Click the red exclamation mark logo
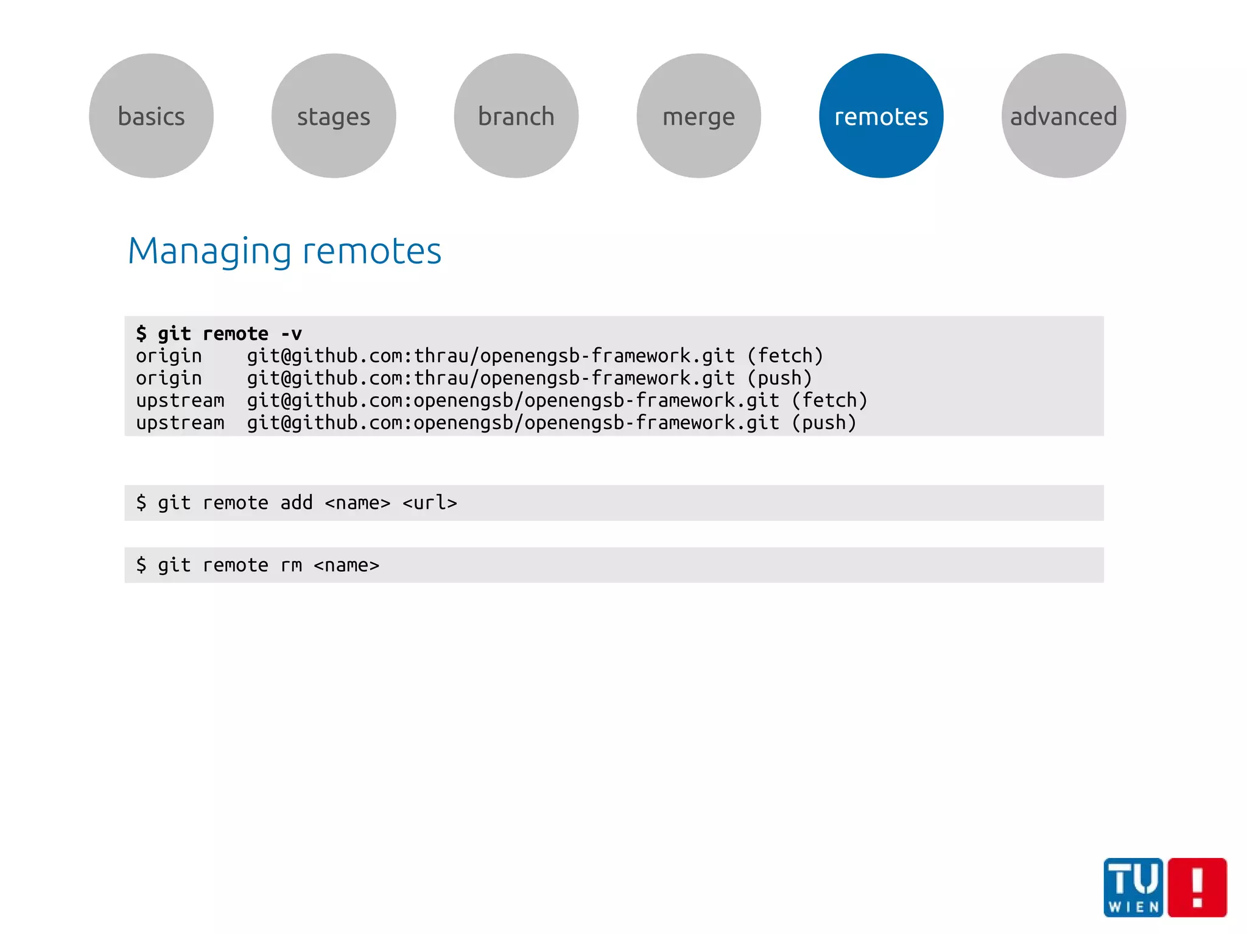 point(1197,887)
